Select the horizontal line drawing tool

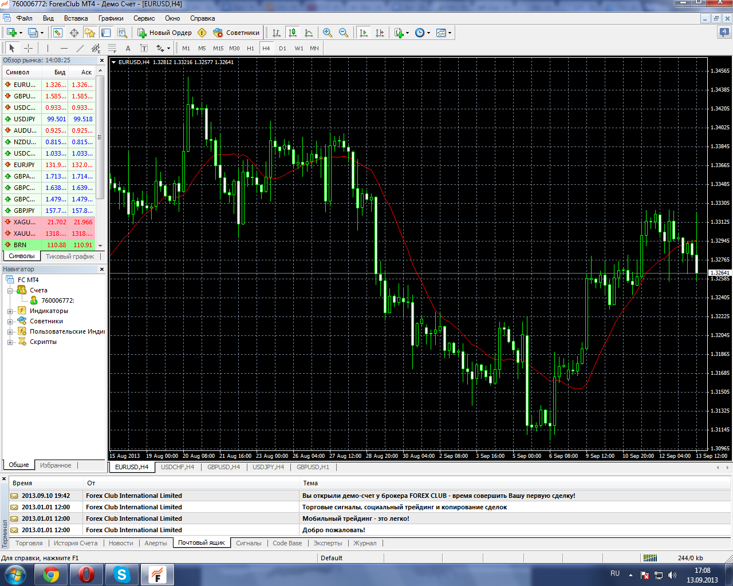64,48
